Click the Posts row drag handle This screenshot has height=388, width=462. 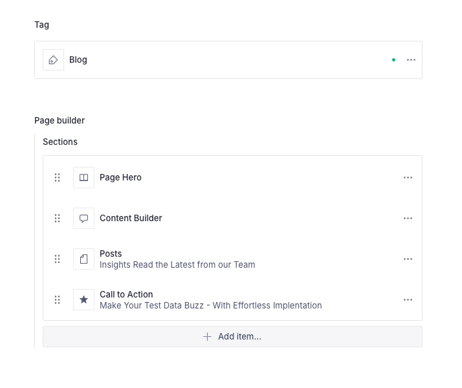click(x=57, y=259)
